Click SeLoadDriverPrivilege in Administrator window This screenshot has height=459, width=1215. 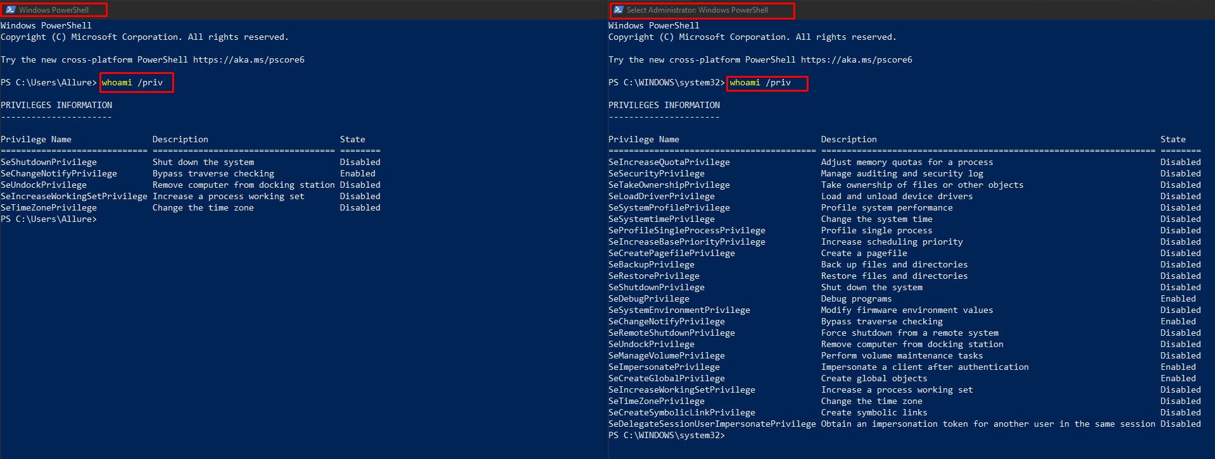[x=662, y=197]
